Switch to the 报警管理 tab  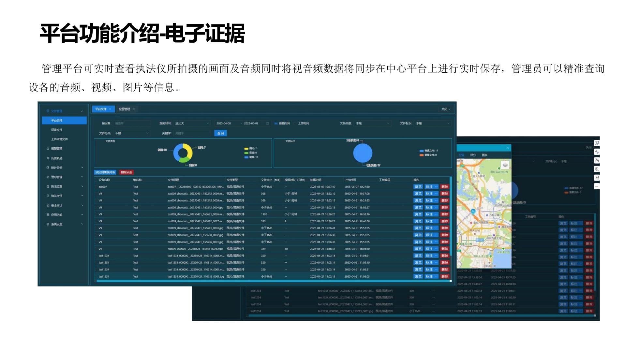coord(124,109)
